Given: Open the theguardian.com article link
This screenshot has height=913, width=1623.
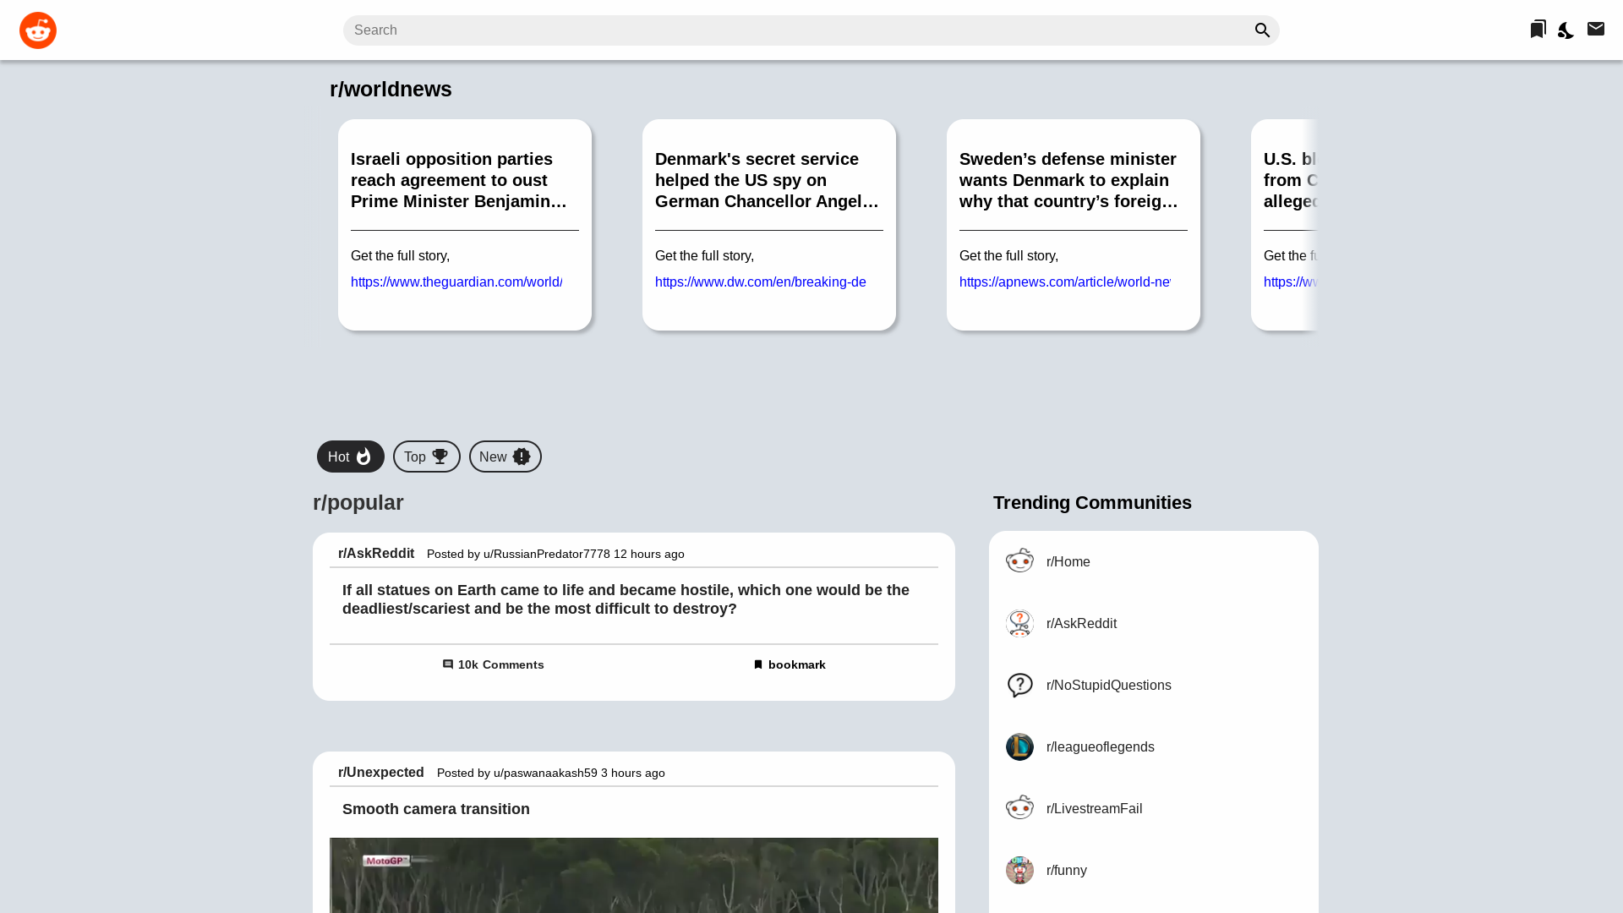Looking at the screenshot, I should [x=457, y=282].
